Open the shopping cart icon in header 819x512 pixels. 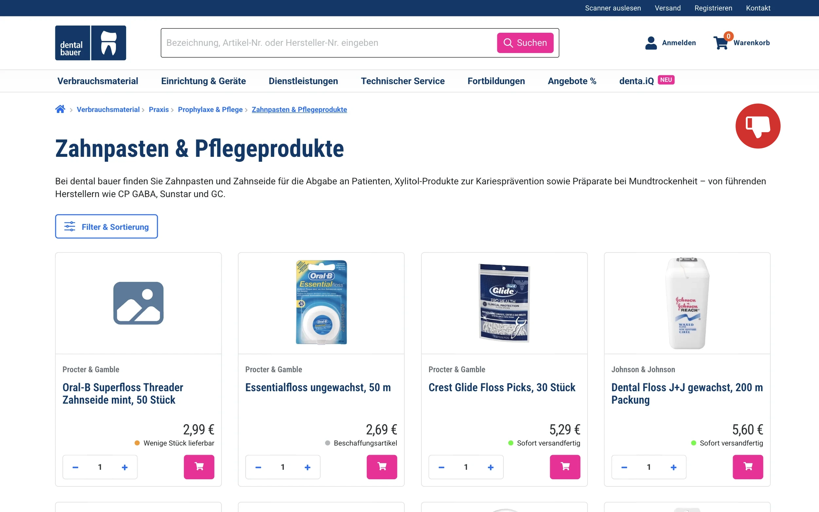click(x=721, y=43)
